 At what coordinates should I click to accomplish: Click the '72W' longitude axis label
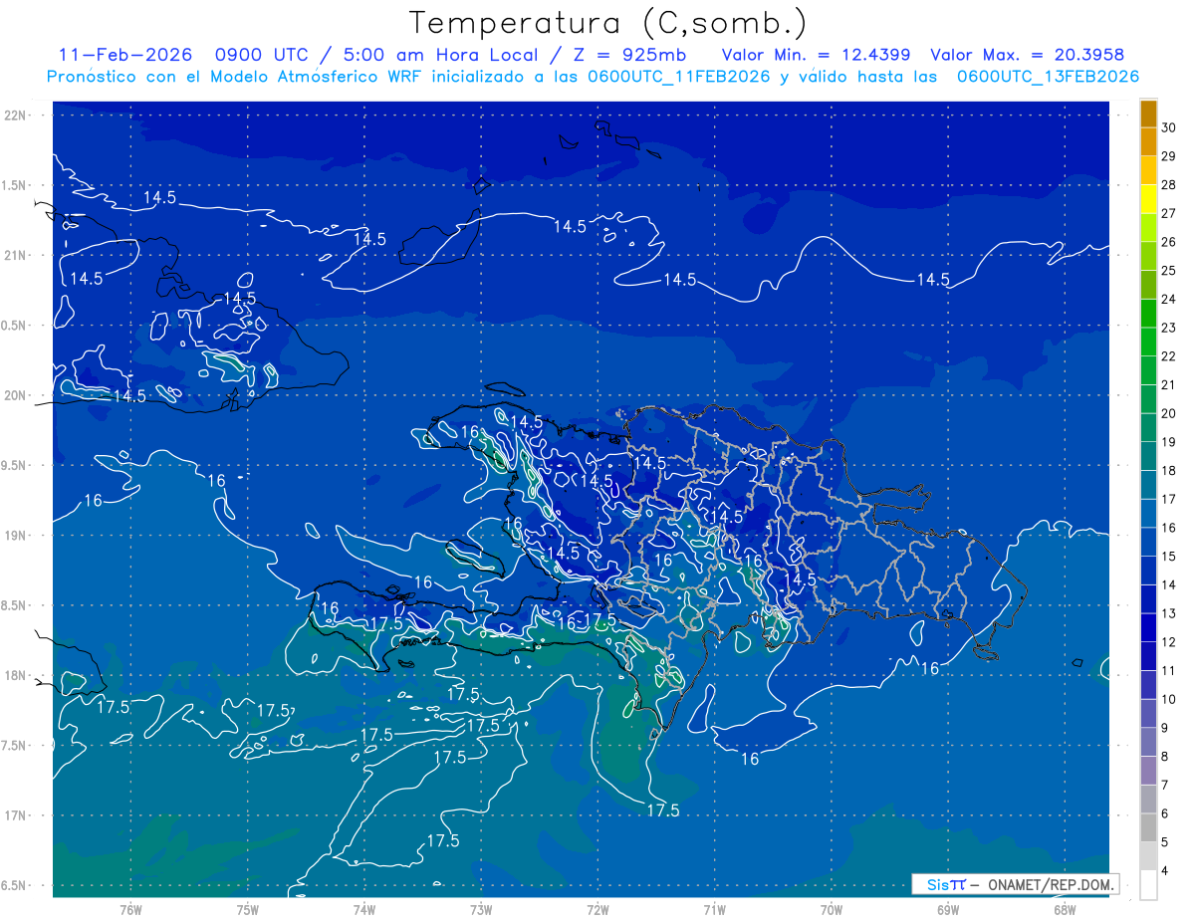[x=598, y=909]
